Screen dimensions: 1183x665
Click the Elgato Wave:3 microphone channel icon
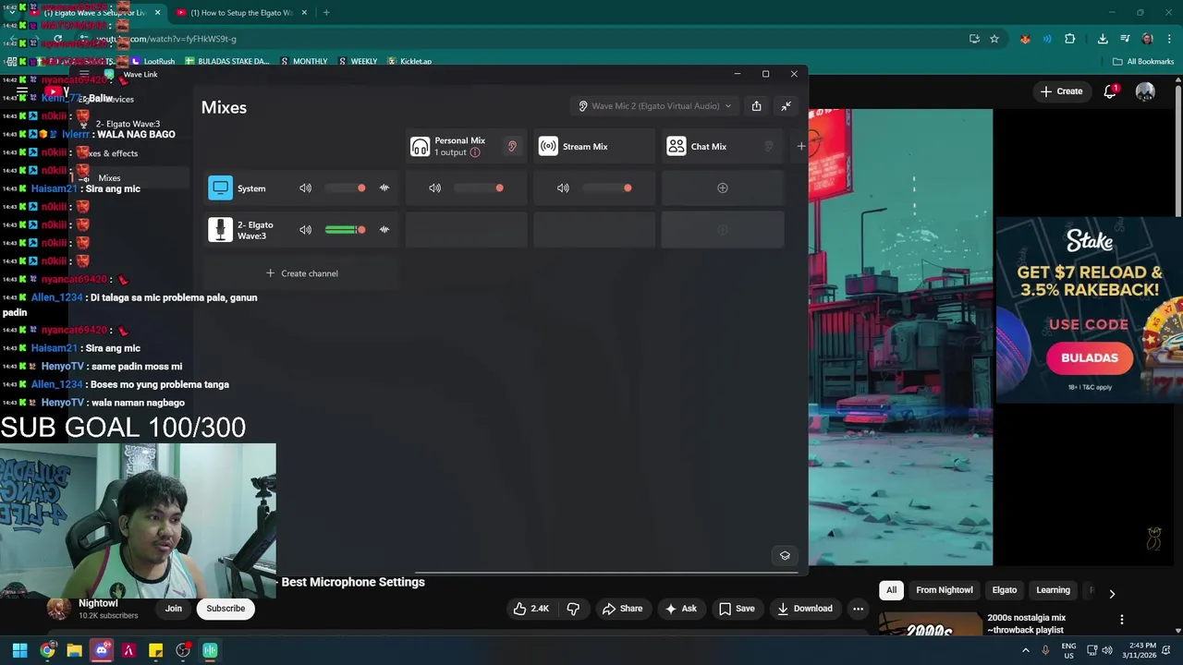(220, 230)
